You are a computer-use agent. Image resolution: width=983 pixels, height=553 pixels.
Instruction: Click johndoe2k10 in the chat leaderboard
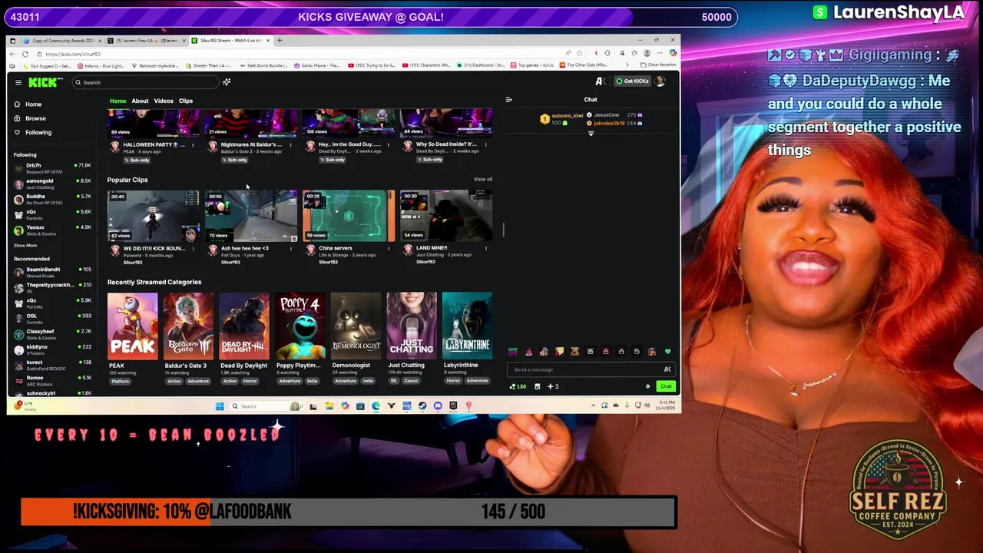click(x=610, y=123)
